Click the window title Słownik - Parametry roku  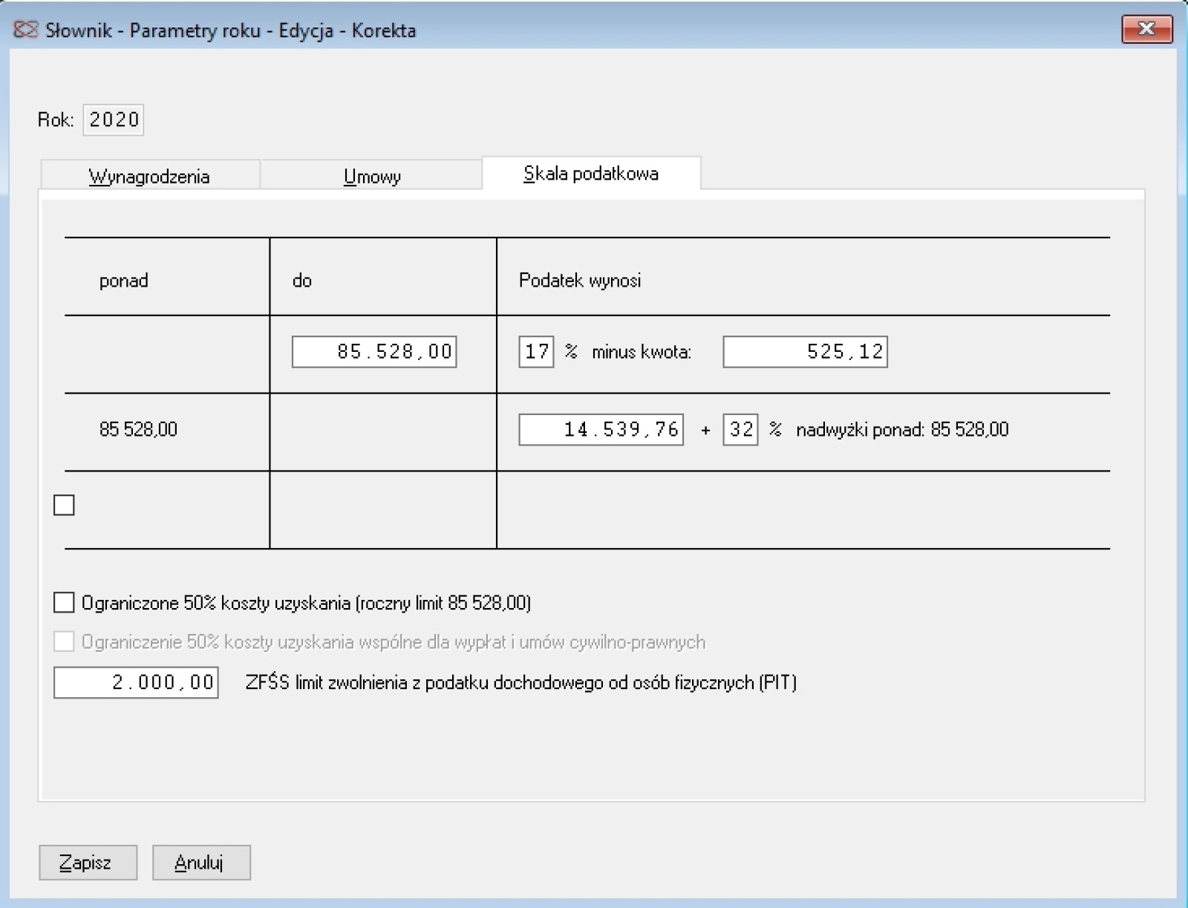[230, 30]
